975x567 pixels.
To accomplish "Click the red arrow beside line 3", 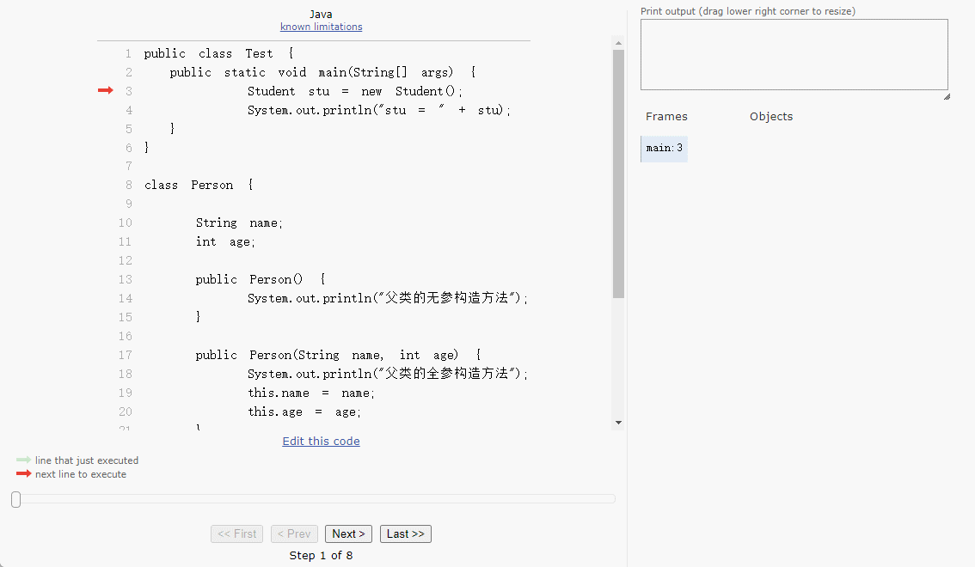I will (x=105, y=90).
